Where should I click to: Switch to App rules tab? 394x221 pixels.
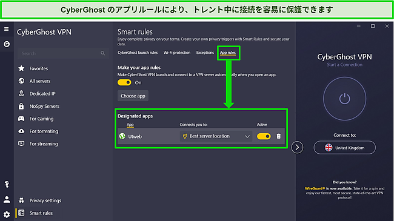click(228, 53)
